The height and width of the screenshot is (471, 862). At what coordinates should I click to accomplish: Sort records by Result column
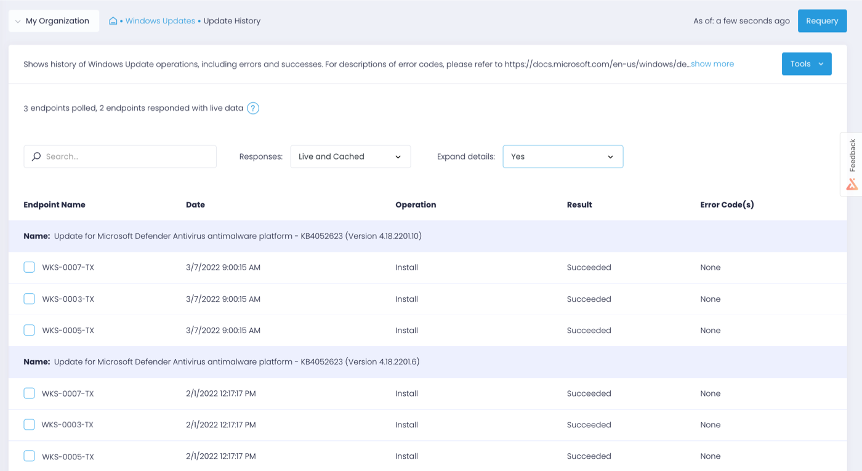pyautogui.click(x=579, y=204)
